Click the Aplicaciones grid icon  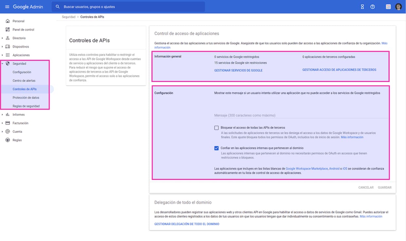pos(8,55)
